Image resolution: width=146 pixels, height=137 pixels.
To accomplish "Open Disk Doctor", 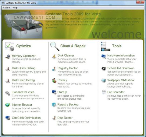I will tap(65, 118).
